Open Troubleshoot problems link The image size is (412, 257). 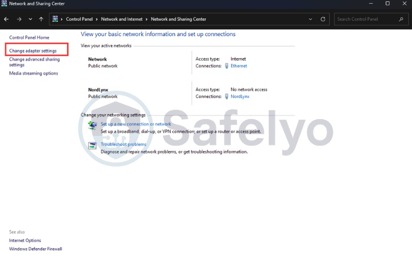pyautogui.click(x=124, y=144)
